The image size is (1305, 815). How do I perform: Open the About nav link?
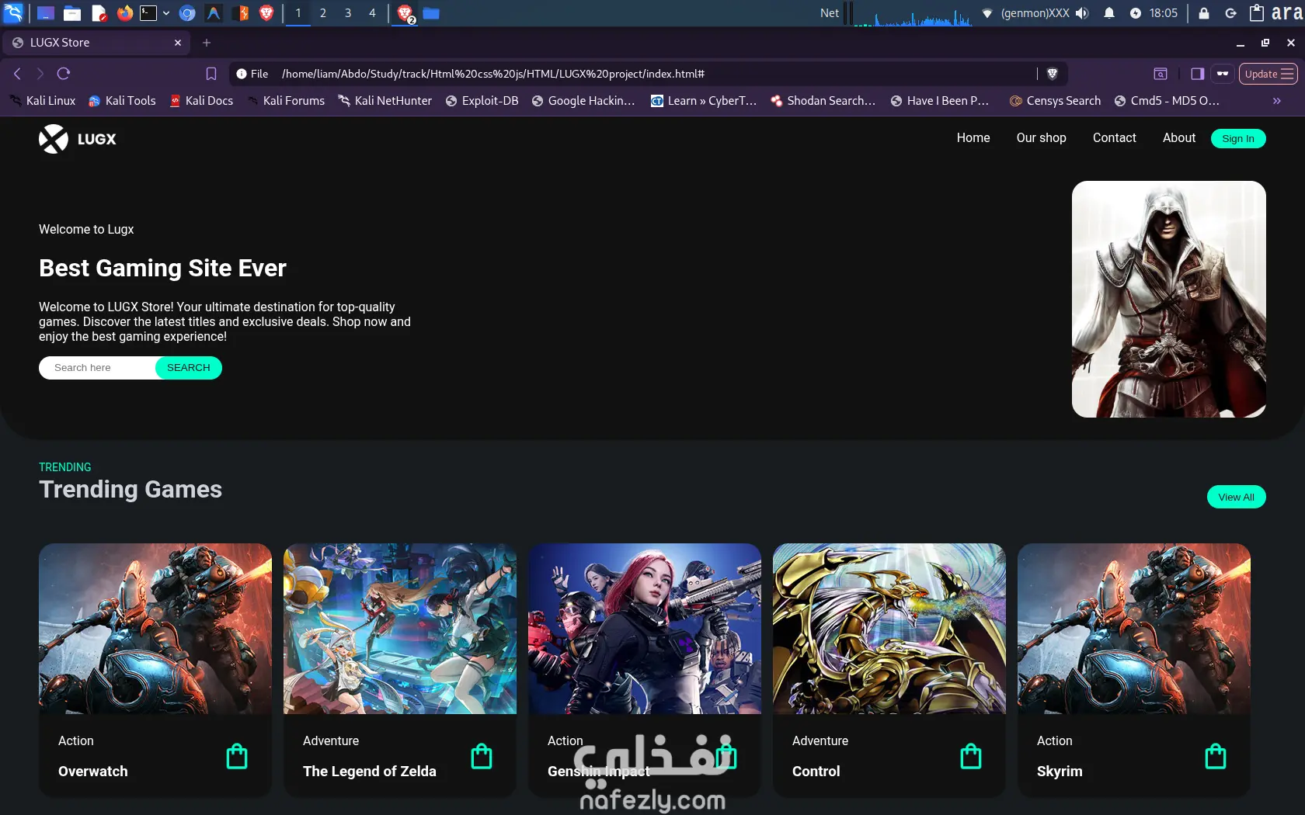[1179, 138]
